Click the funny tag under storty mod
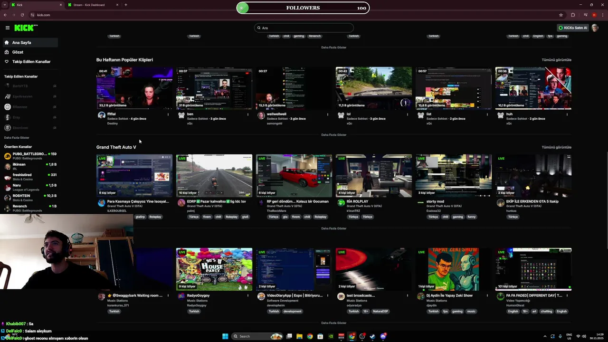The image size is (608, 342). point(471,217)
